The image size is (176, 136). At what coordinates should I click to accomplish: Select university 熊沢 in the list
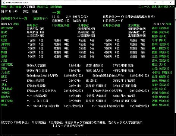pos(4,32)
